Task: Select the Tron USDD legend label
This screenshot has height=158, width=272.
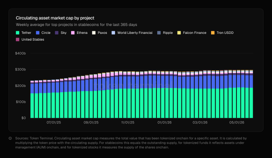Action: (225, 33)
